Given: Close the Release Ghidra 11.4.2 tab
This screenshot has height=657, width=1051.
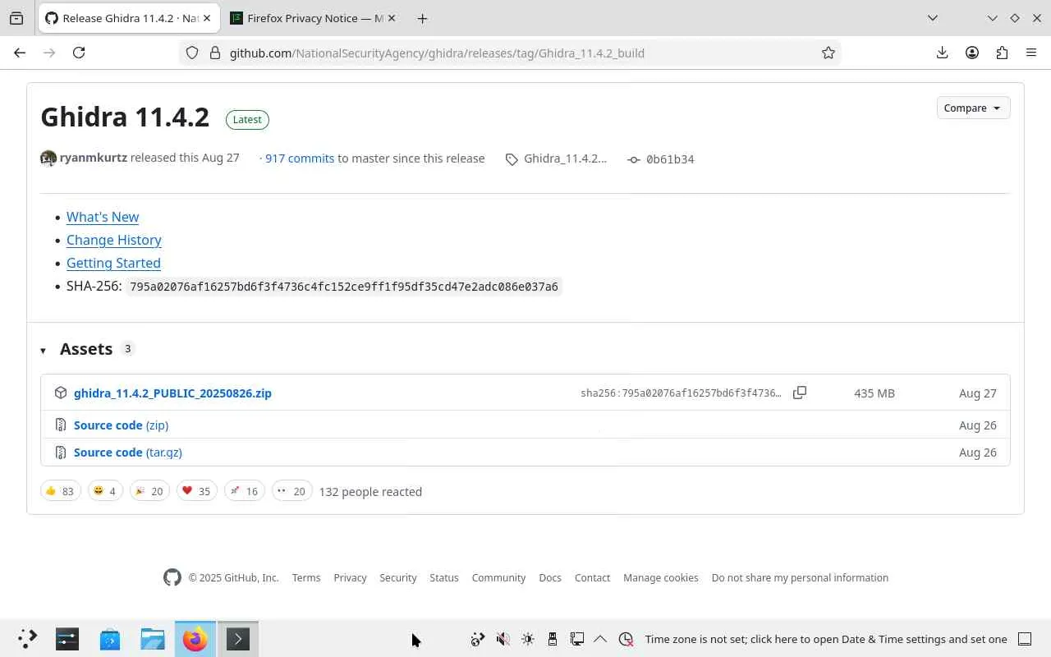Looking at the screenshot, I should [x=207, y=18].
